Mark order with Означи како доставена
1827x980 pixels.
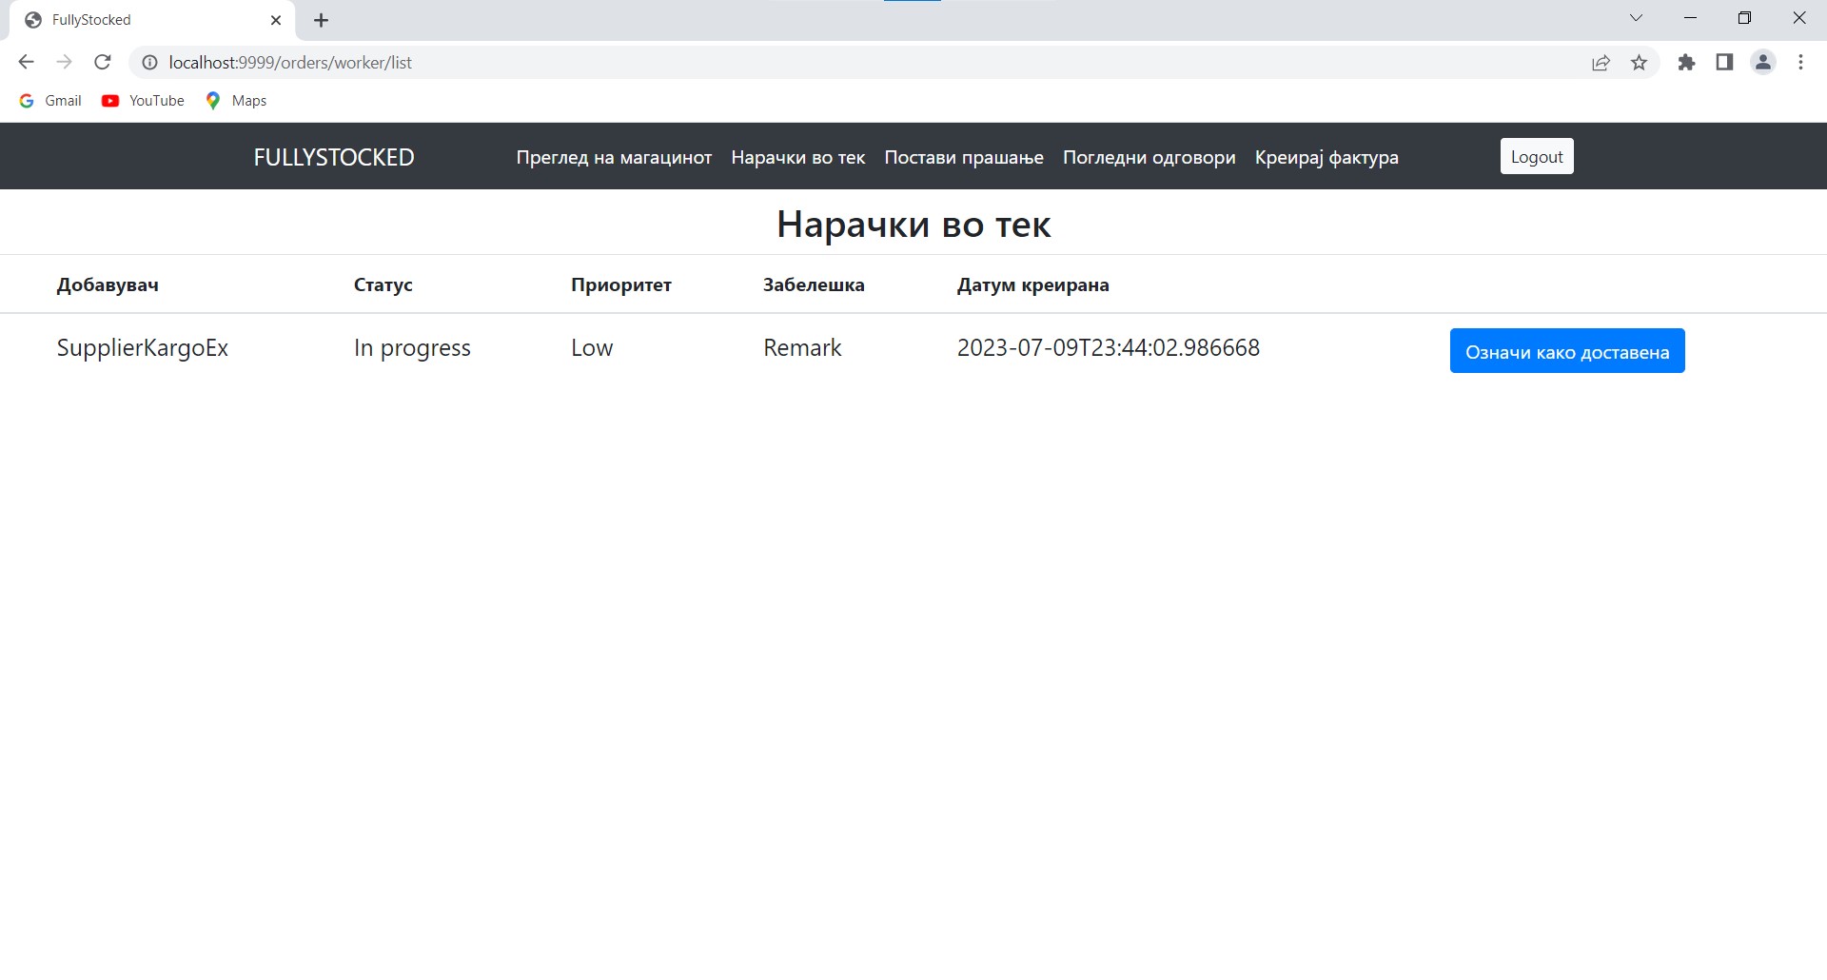click(1566, 351)
